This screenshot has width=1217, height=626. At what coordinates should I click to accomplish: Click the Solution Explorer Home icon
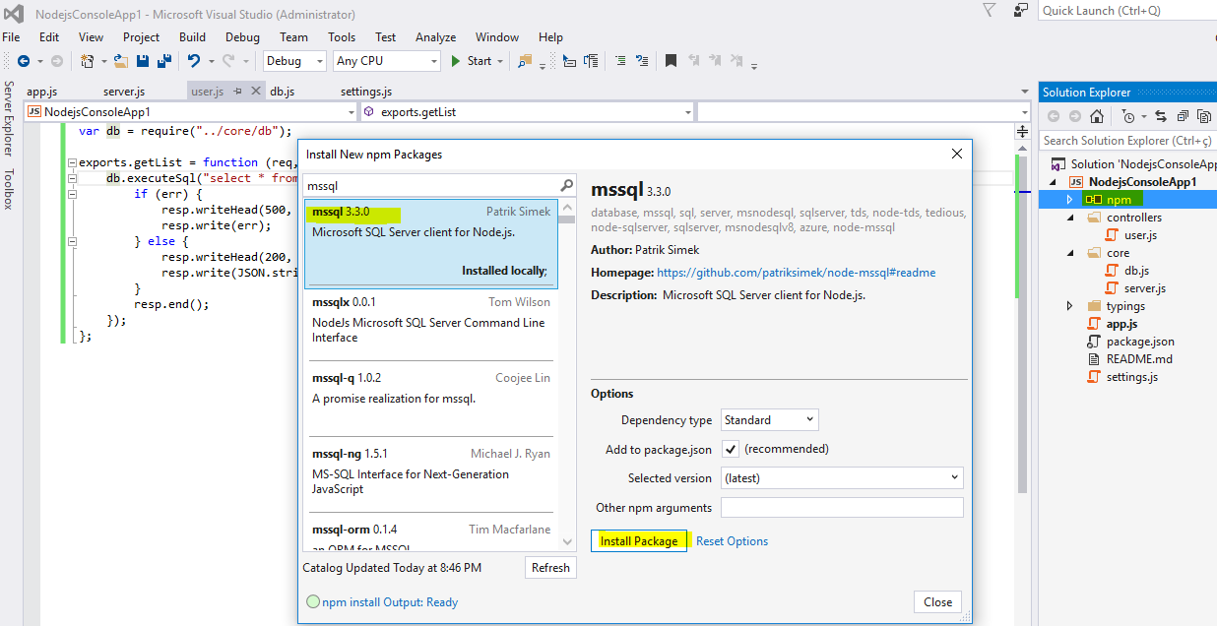point(1097,117)
